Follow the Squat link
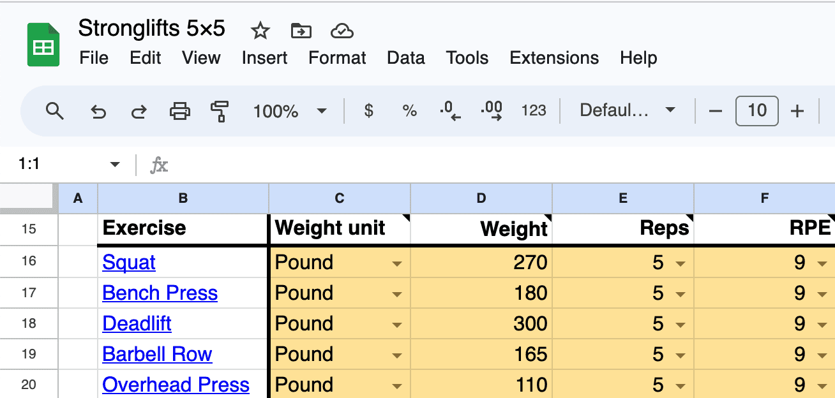835x398 pixels. tap(129, 263)
